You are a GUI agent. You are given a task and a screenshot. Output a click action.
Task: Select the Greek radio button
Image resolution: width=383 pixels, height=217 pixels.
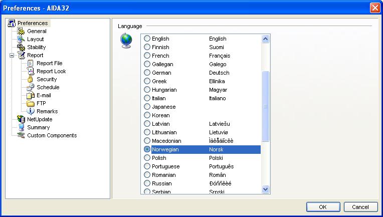[147, 81]
